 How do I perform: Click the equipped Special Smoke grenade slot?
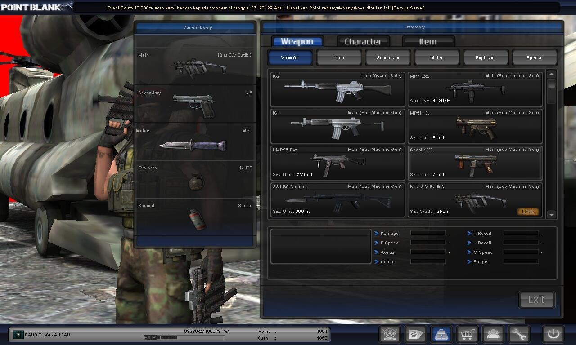pos(195,217)
